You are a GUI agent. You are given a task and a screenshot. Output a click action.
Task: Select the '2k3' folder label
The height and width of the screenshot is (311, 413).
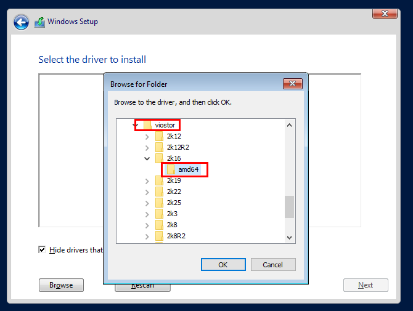click(172, 214)
